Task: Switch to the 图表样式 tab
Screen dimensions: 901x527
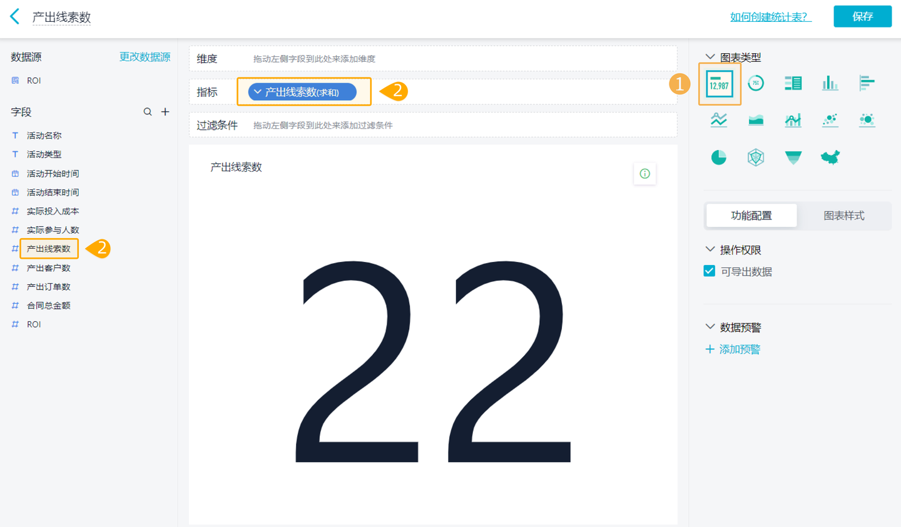Action: (x=844, y=215)
